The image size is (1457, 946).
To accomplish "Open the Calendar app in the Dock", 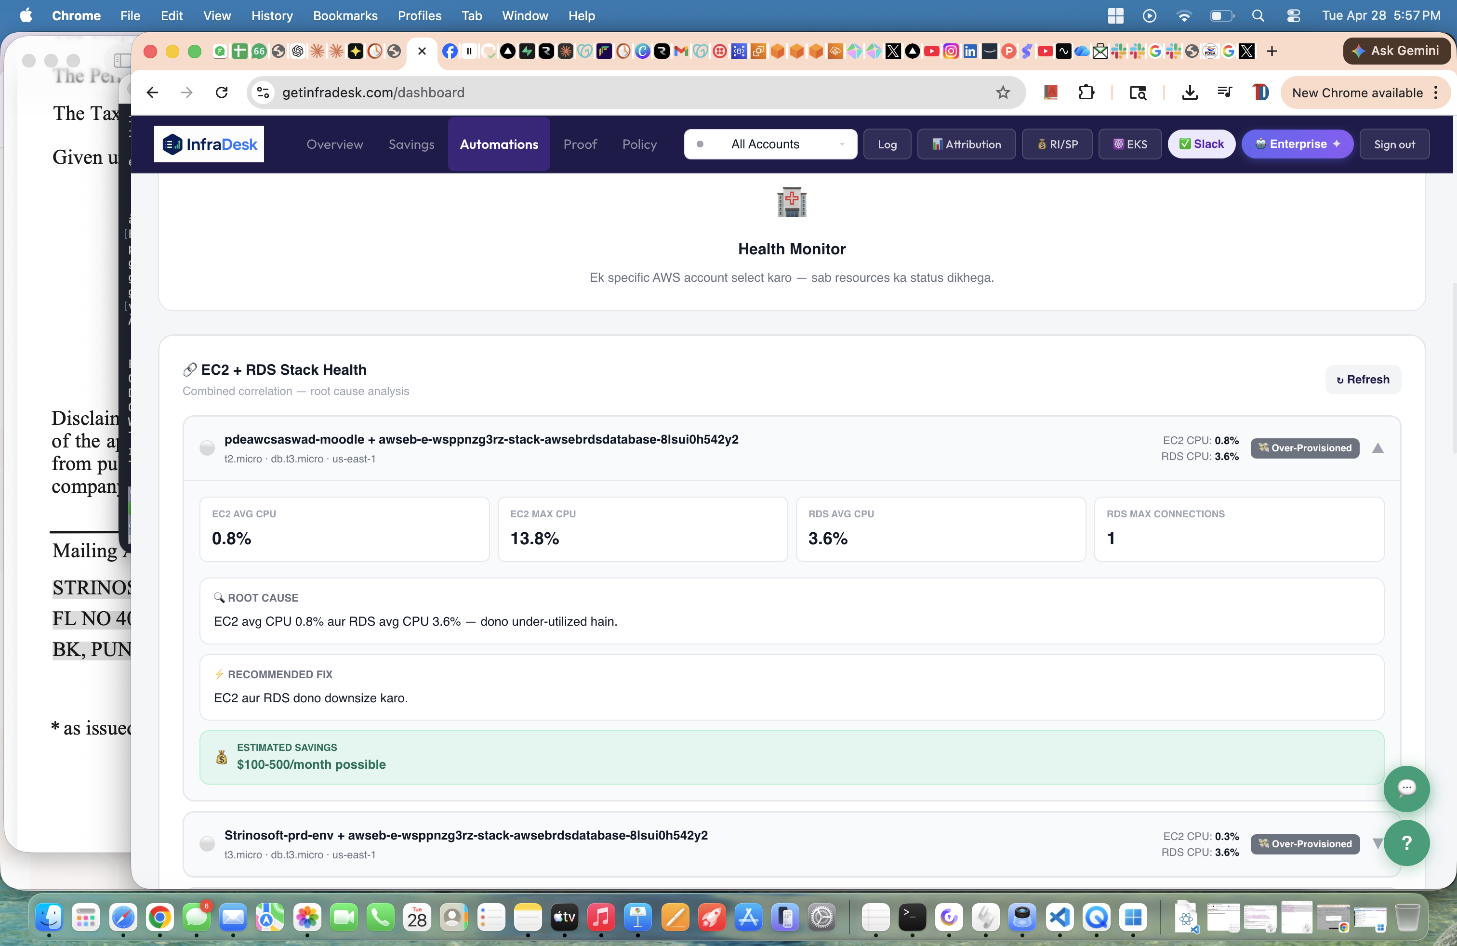I will [417, 917].
